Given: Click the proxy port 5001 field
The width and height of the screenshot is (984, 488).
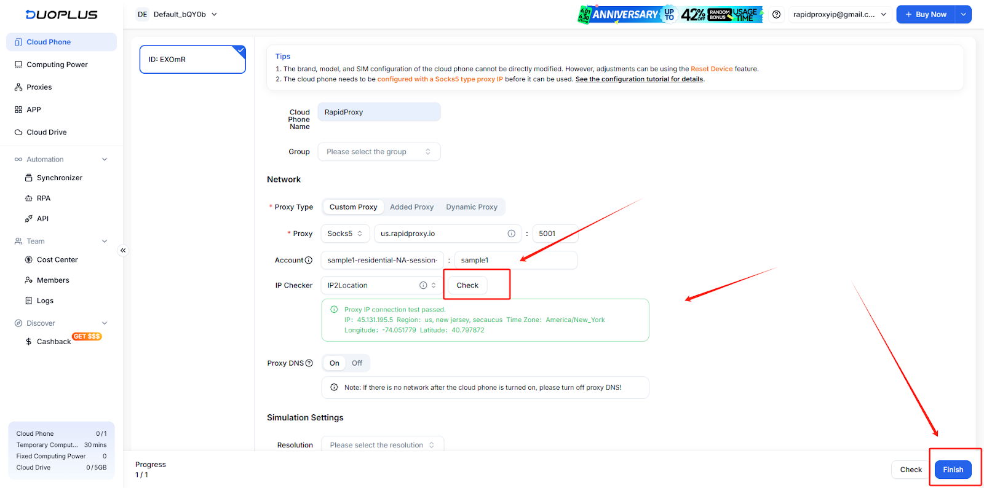Looking at the screenshot, I should [555, 234].
